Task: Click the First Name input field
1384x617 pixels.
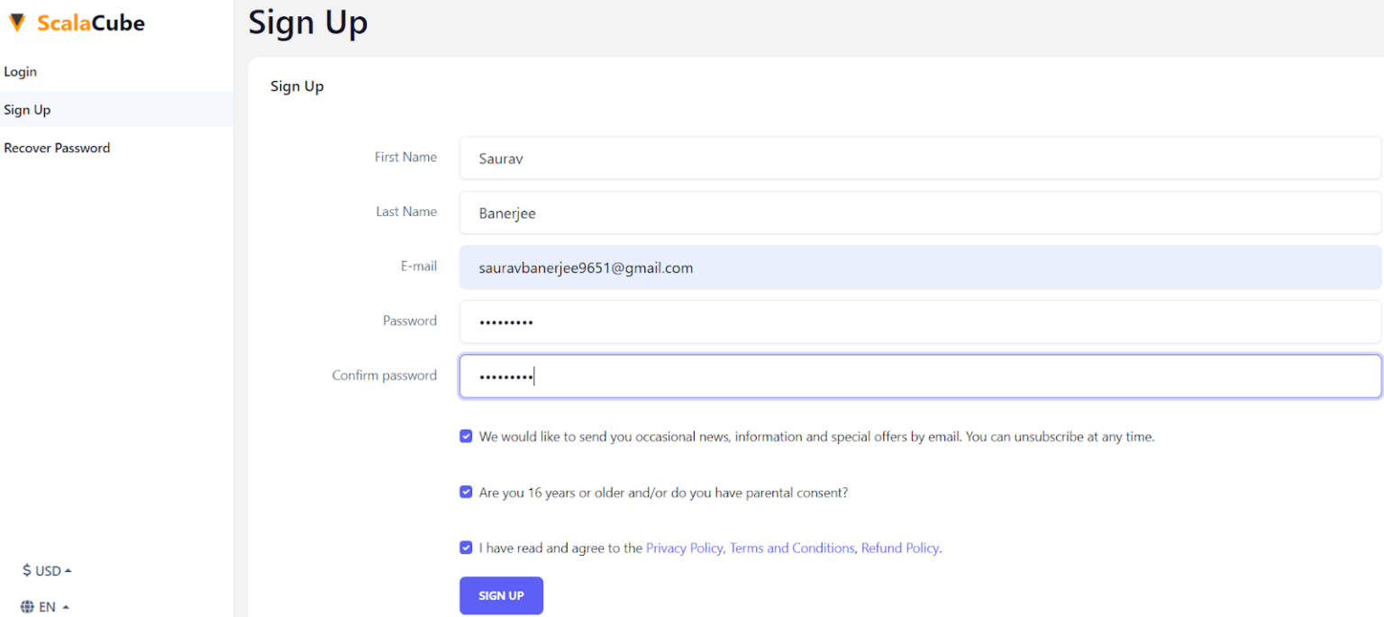Action: (919, 159)
